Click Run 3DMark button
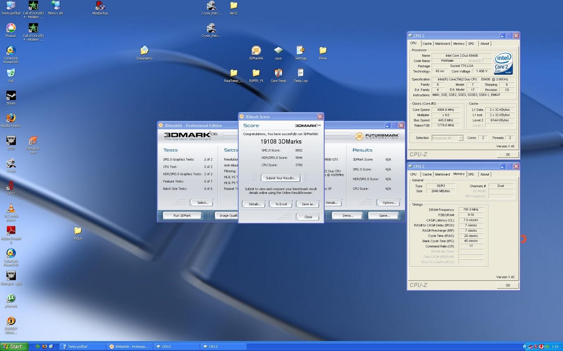The width and height of the screenshot is (563, 351). pos(182,215)
